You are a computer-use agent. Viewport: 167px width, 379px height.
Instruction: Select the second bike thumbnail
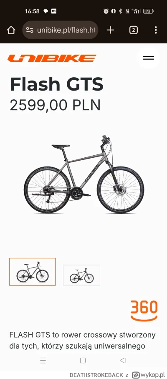(x=82, y=275)
